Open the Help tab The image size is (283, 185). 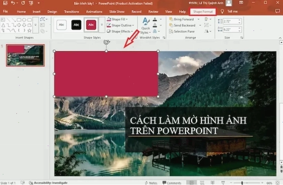(x=182, y=12)
